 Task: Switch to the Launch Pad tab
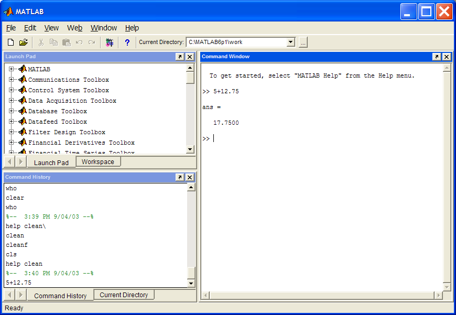(51, 162)
